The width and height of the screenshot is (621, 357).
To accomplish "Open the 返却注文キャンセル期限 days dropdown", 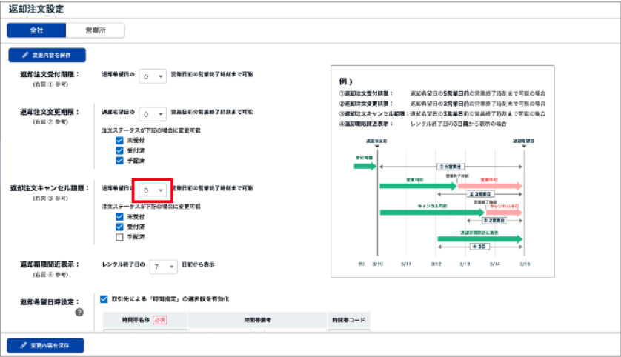I will [x=153, y=190].
